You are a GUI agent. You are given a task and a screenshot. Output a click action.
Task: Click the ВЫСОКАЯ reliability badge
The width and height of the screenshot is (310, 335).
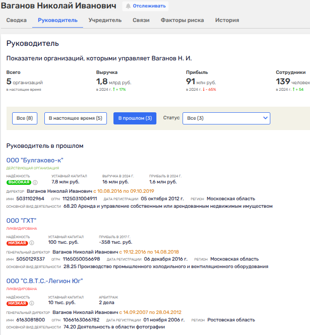point(19,182)
